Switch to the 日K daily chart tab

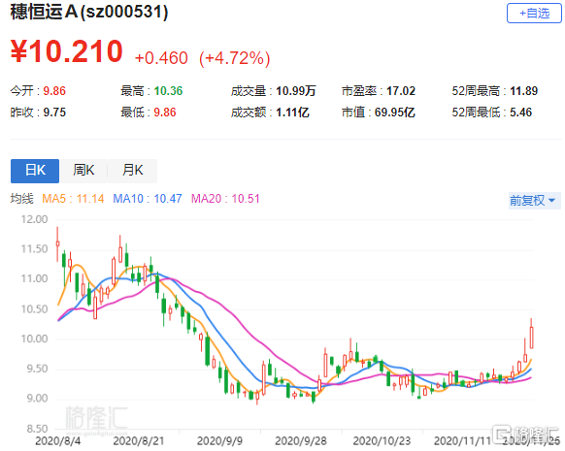(x=35, y=171)
